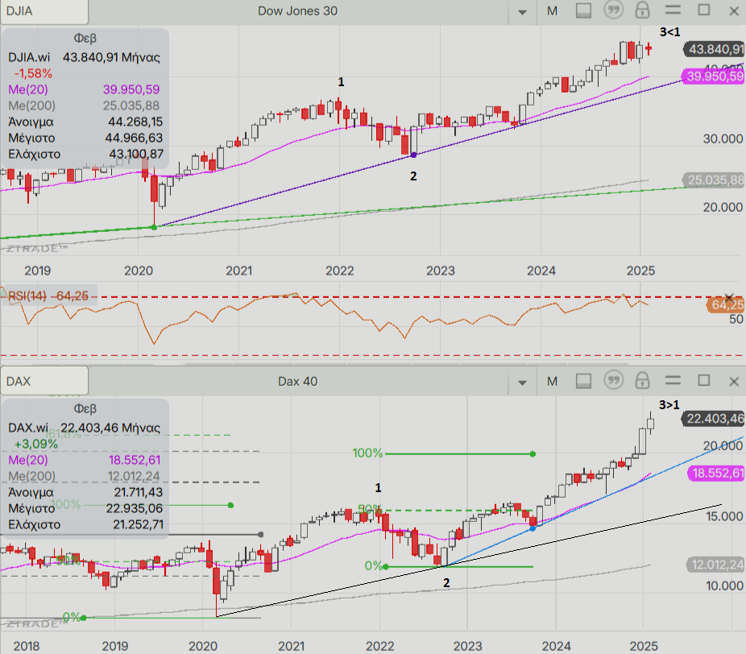Click the 43.100,87 low value

(136, 155)
